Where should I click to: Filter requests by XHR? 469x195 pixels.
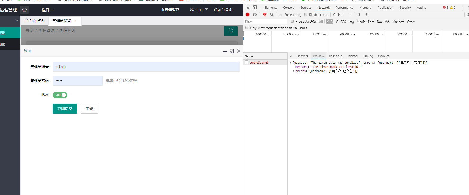(329, 22)
